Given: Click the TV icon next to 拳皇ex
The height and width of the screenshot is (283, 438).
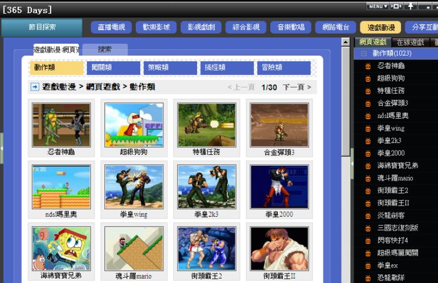Looking at the screenshot, I should (x=368, y=266).
